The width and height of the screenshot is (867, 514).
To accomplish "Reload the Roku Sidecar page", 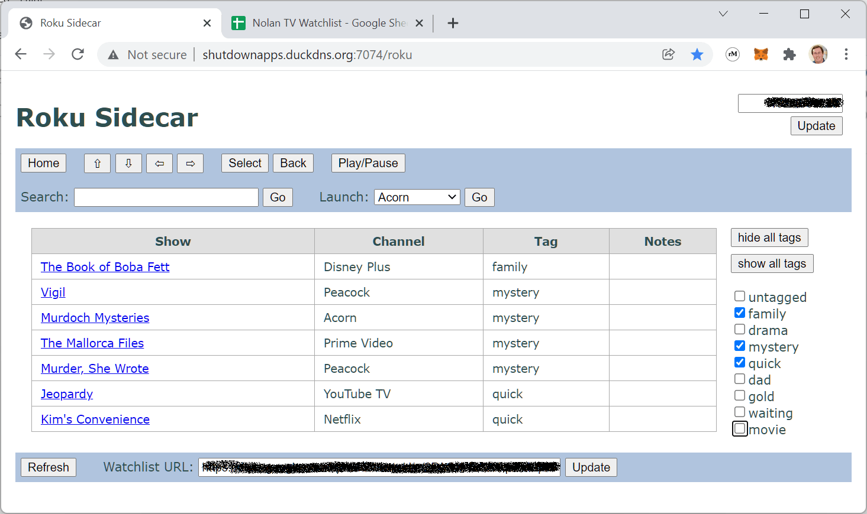I will point(78,54).
